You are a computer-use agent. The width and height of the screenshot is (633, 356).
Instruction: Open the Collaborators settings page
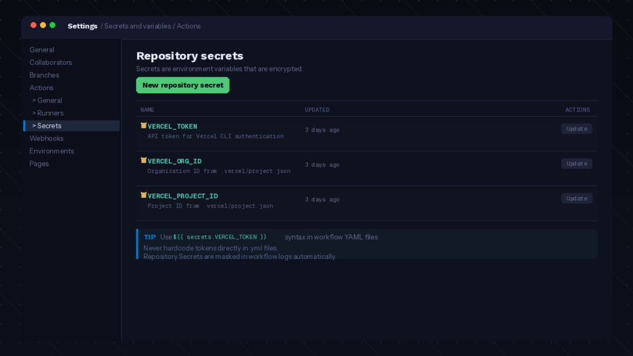51,62
